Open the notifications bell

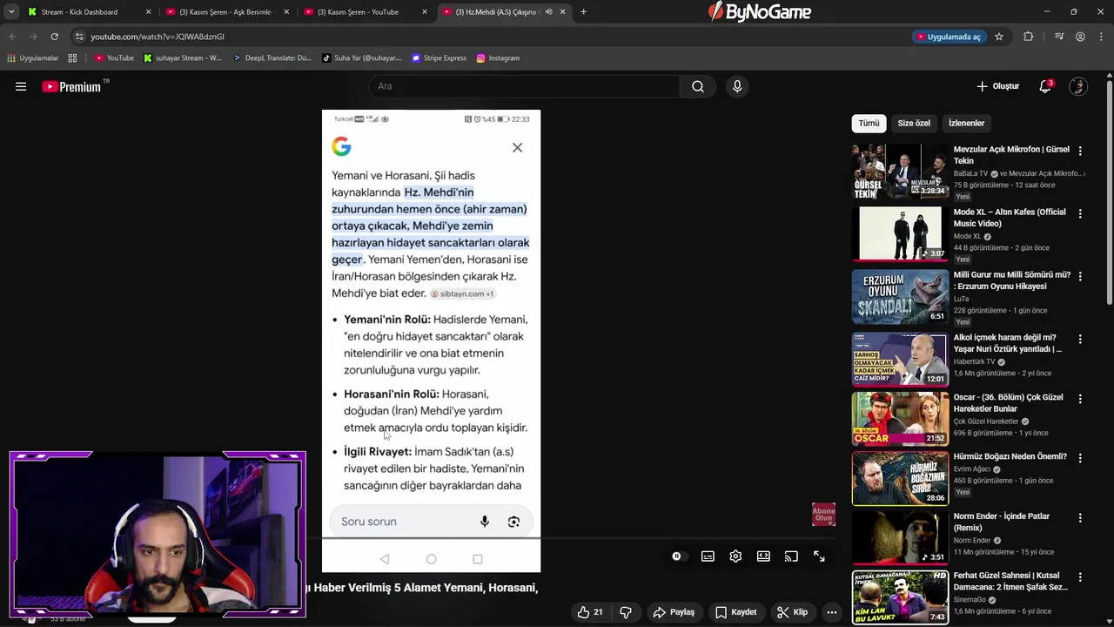coord(1046,86)
